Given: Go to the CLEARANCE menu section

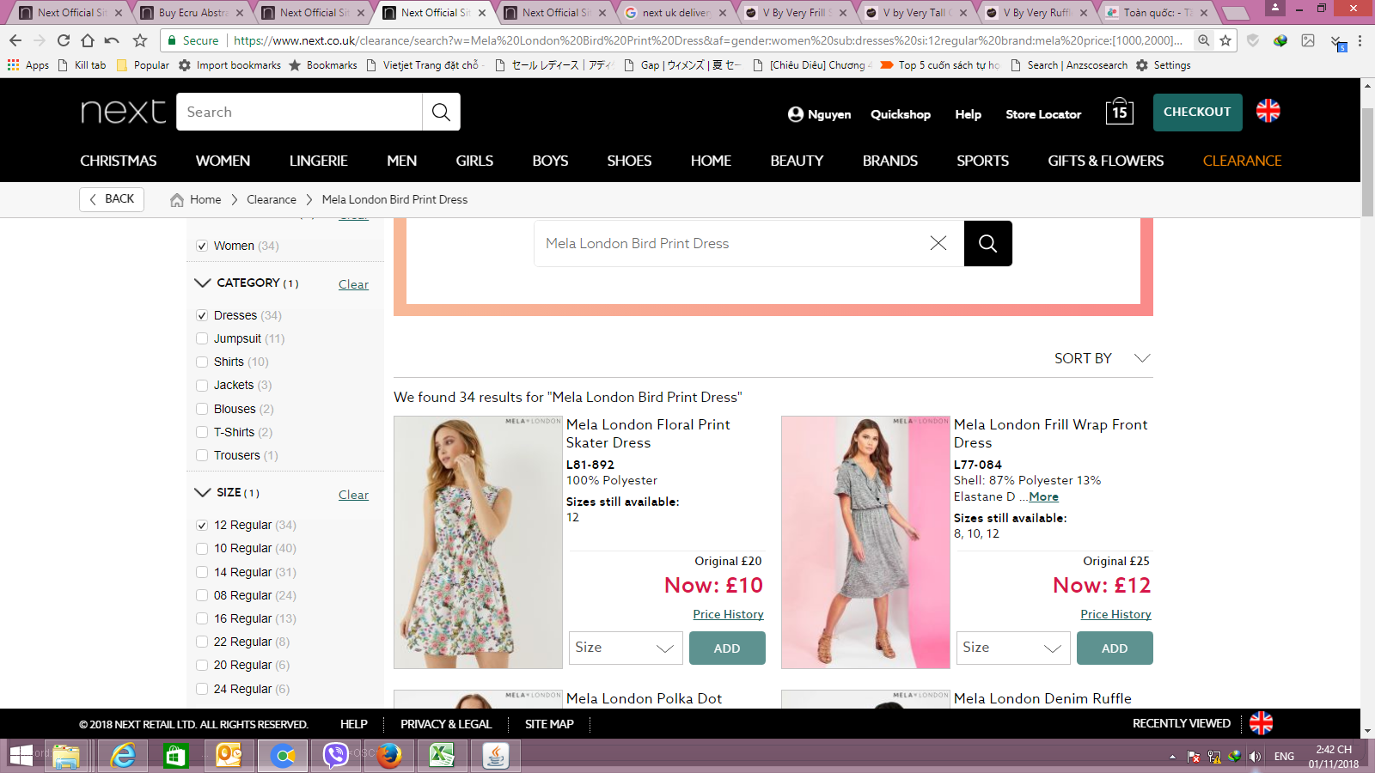Looking at the screenshot, I should click(x=1242, y=161).
